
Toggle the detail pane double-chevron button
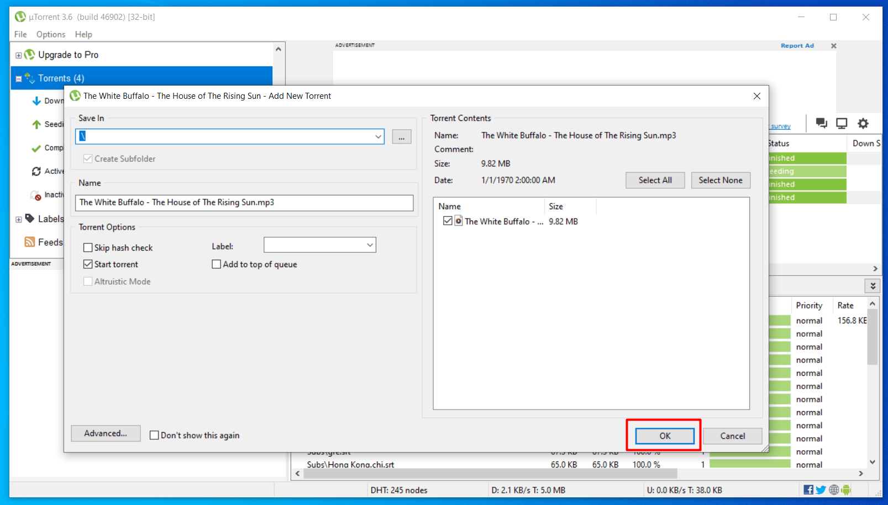(873, 286)
